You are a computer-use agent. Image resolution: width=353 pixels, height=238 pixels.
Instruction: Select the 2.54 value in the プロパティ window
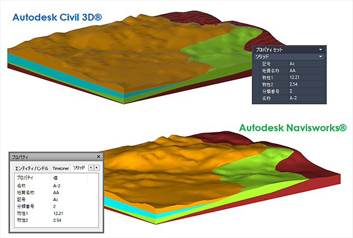(57, 220)
